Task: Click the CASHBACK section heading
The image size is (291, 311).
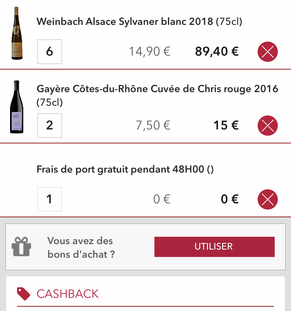Action: pyautogui.click(x=68, y=294)
